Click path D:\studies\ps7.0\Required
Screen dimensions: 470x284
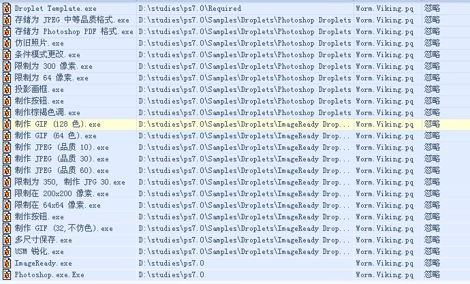tap(190, 8)
